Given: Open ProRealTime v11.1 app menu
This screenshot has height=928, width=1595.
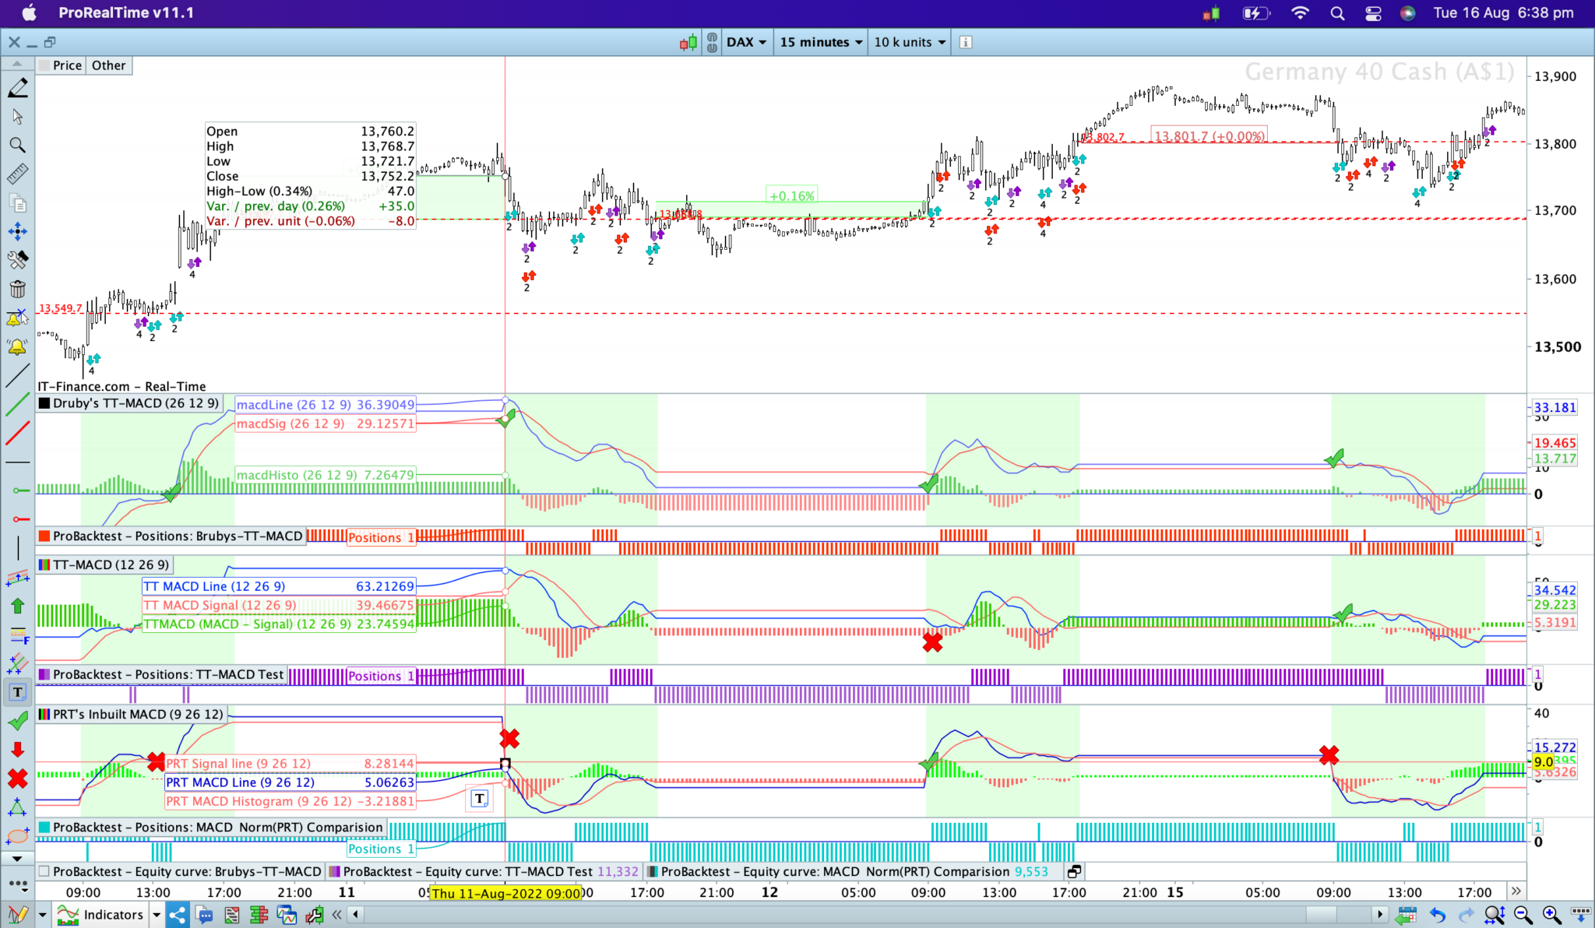Looking at the screenshot, I should click(x=126, y=12).
